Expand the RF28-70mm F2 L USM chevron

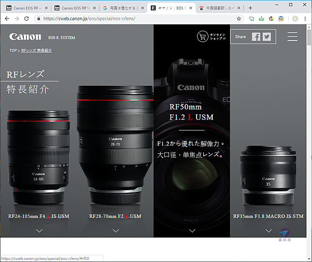tap(116, 231)
